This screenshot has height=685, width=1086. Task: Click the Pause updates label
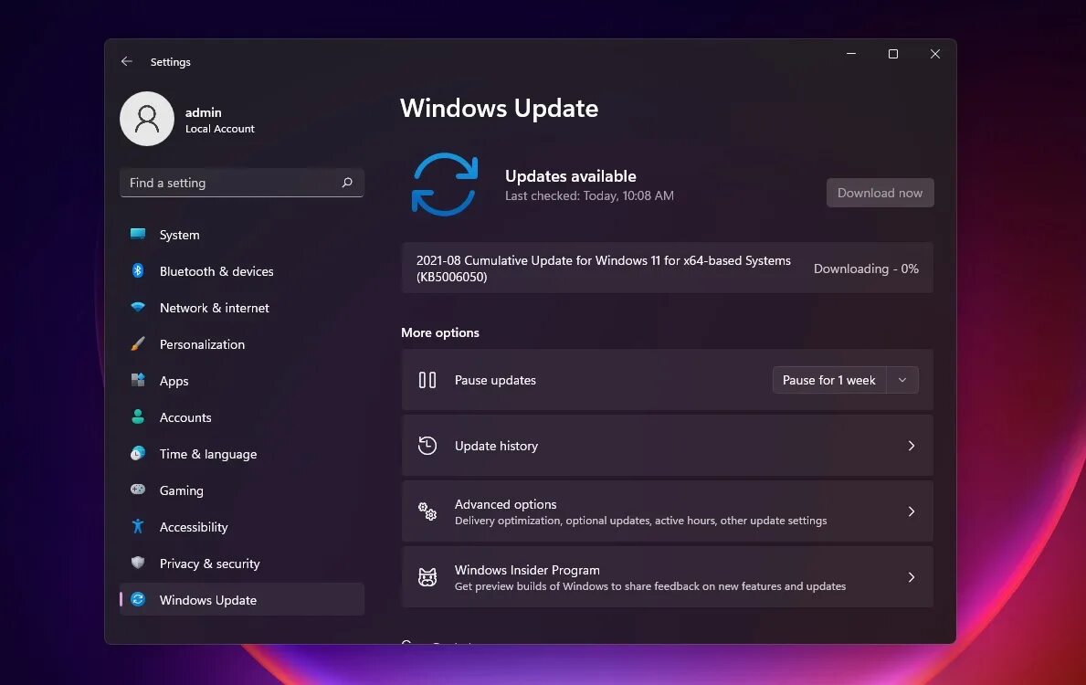pos(495,380)
